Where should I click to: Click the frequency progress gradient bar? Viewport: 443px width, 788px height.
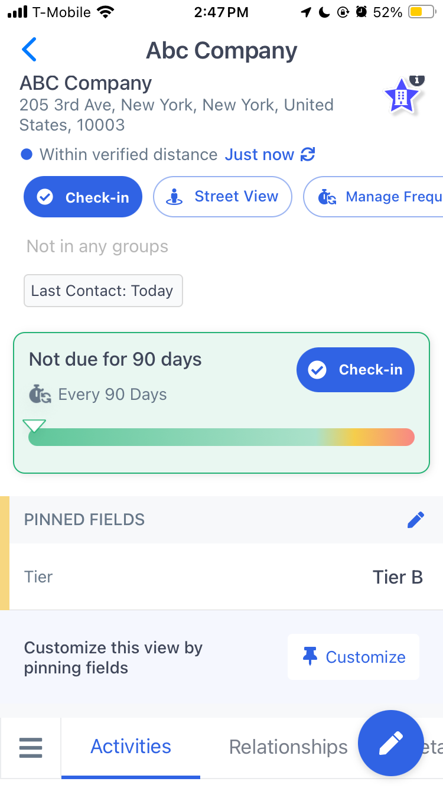pos(221,437)
